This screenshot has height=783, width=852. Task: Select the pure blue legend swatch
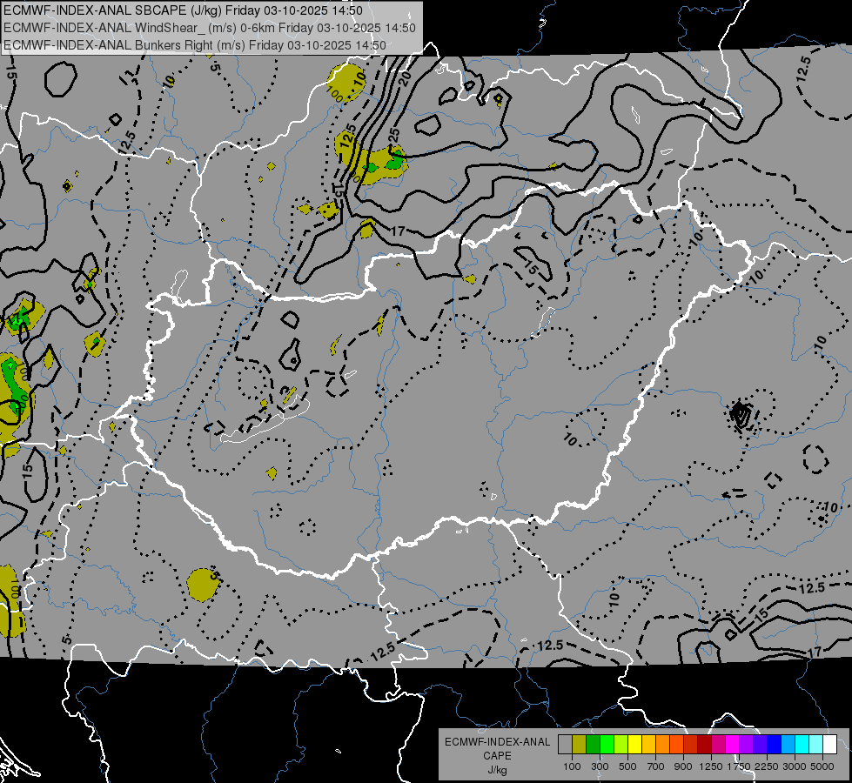775,744
